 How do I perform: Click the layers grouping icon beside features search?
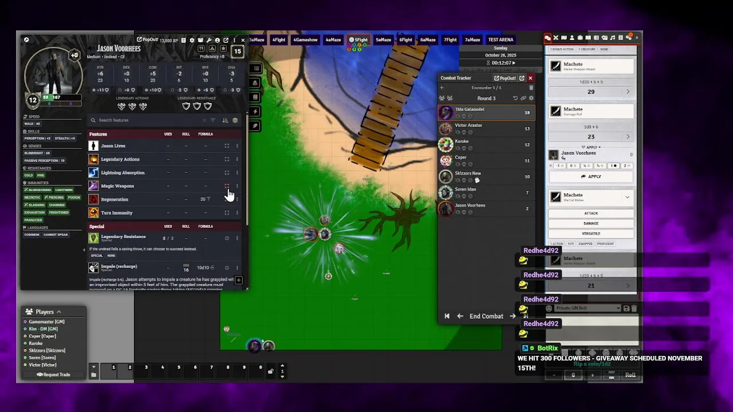pos(235,120)
